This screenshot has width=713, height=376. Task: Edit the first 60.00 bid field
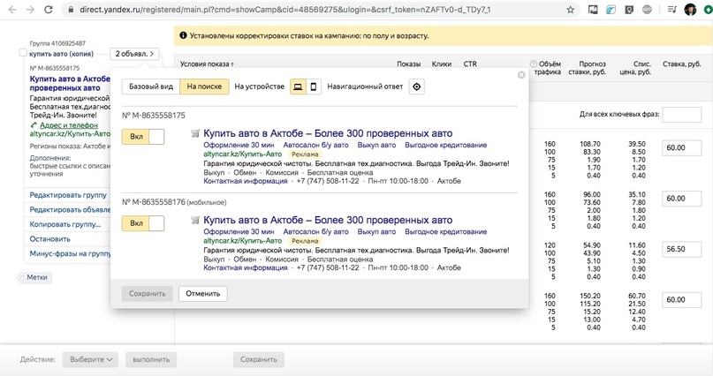[681, 148]
